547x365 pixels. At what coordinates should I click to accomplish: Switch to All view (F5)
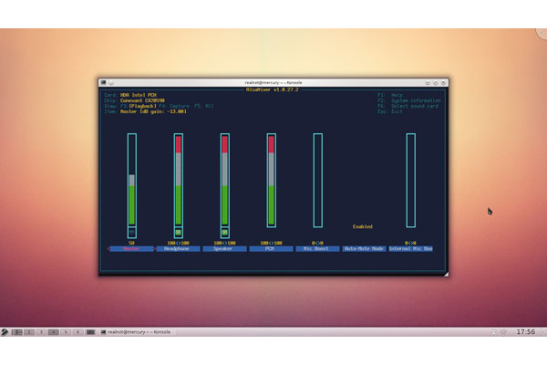pos(203,106)
